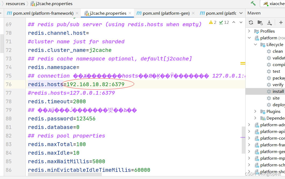Click line number 76 in the gutter
The image size is (285, 179).
(x=9, y=84)
